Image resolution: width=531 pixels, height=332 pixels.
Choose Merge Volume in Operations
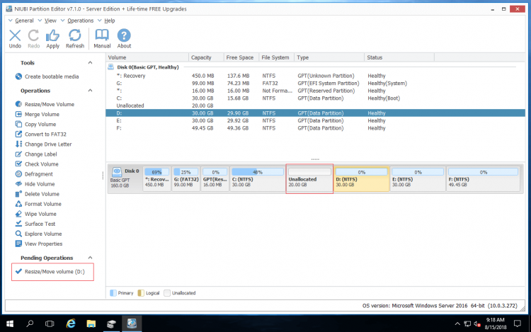click(x=42, y=114)
